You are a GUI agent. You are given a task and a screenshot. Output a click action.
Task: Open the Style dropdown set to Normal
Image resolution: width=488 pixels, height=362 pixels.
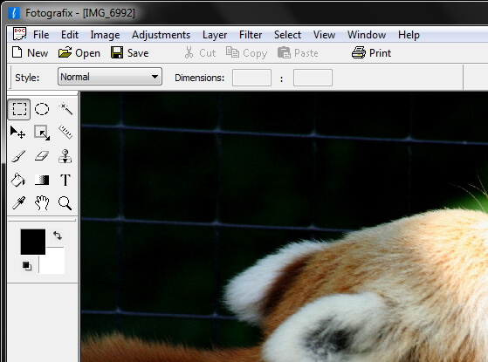(110, 77)
